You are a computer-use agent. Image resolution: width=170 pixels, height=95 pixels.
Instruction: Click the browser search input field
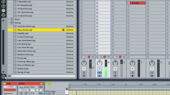pos(43,76)
